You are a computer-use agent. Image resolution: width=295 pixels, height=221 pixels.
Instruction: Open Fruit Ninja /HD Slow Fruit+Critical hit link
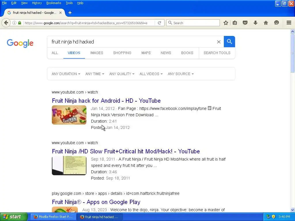tap(126, 151)
